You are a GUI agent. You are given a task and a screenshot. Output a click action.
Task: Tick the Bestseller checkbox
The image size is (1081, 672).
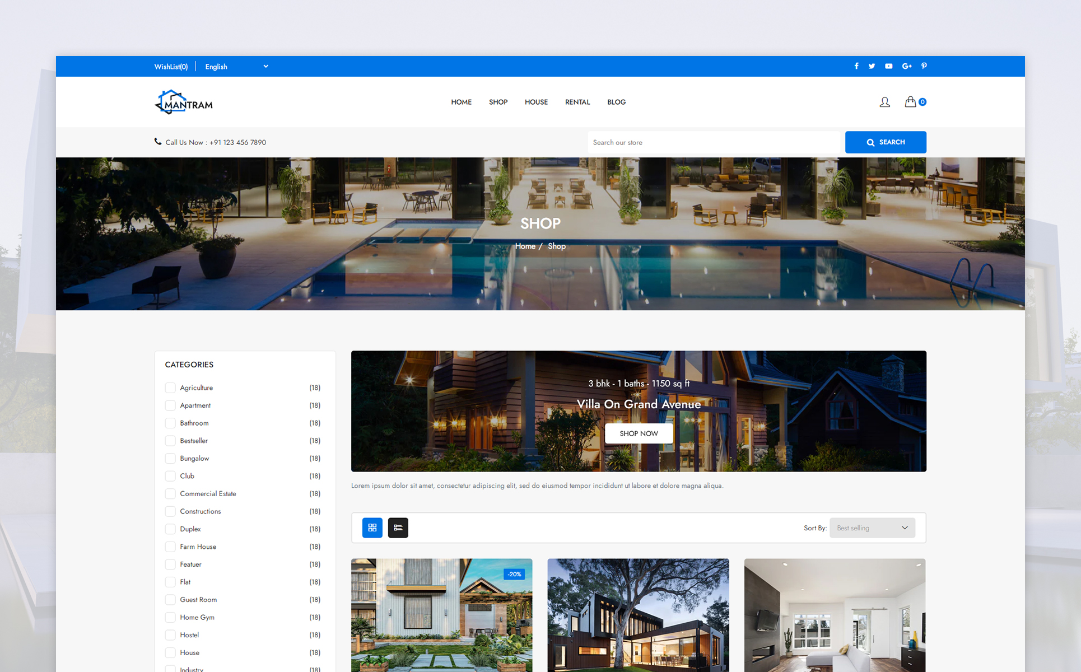tap(170, 441)
